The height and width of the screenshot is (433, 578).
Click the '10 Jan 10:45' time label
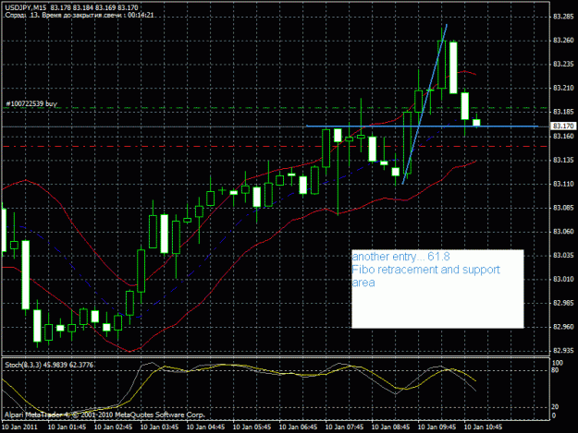click(483, 427)
